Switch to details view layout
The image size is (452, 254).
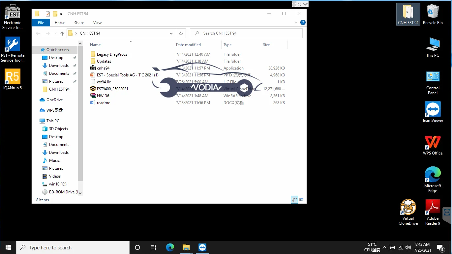[294, 200]
